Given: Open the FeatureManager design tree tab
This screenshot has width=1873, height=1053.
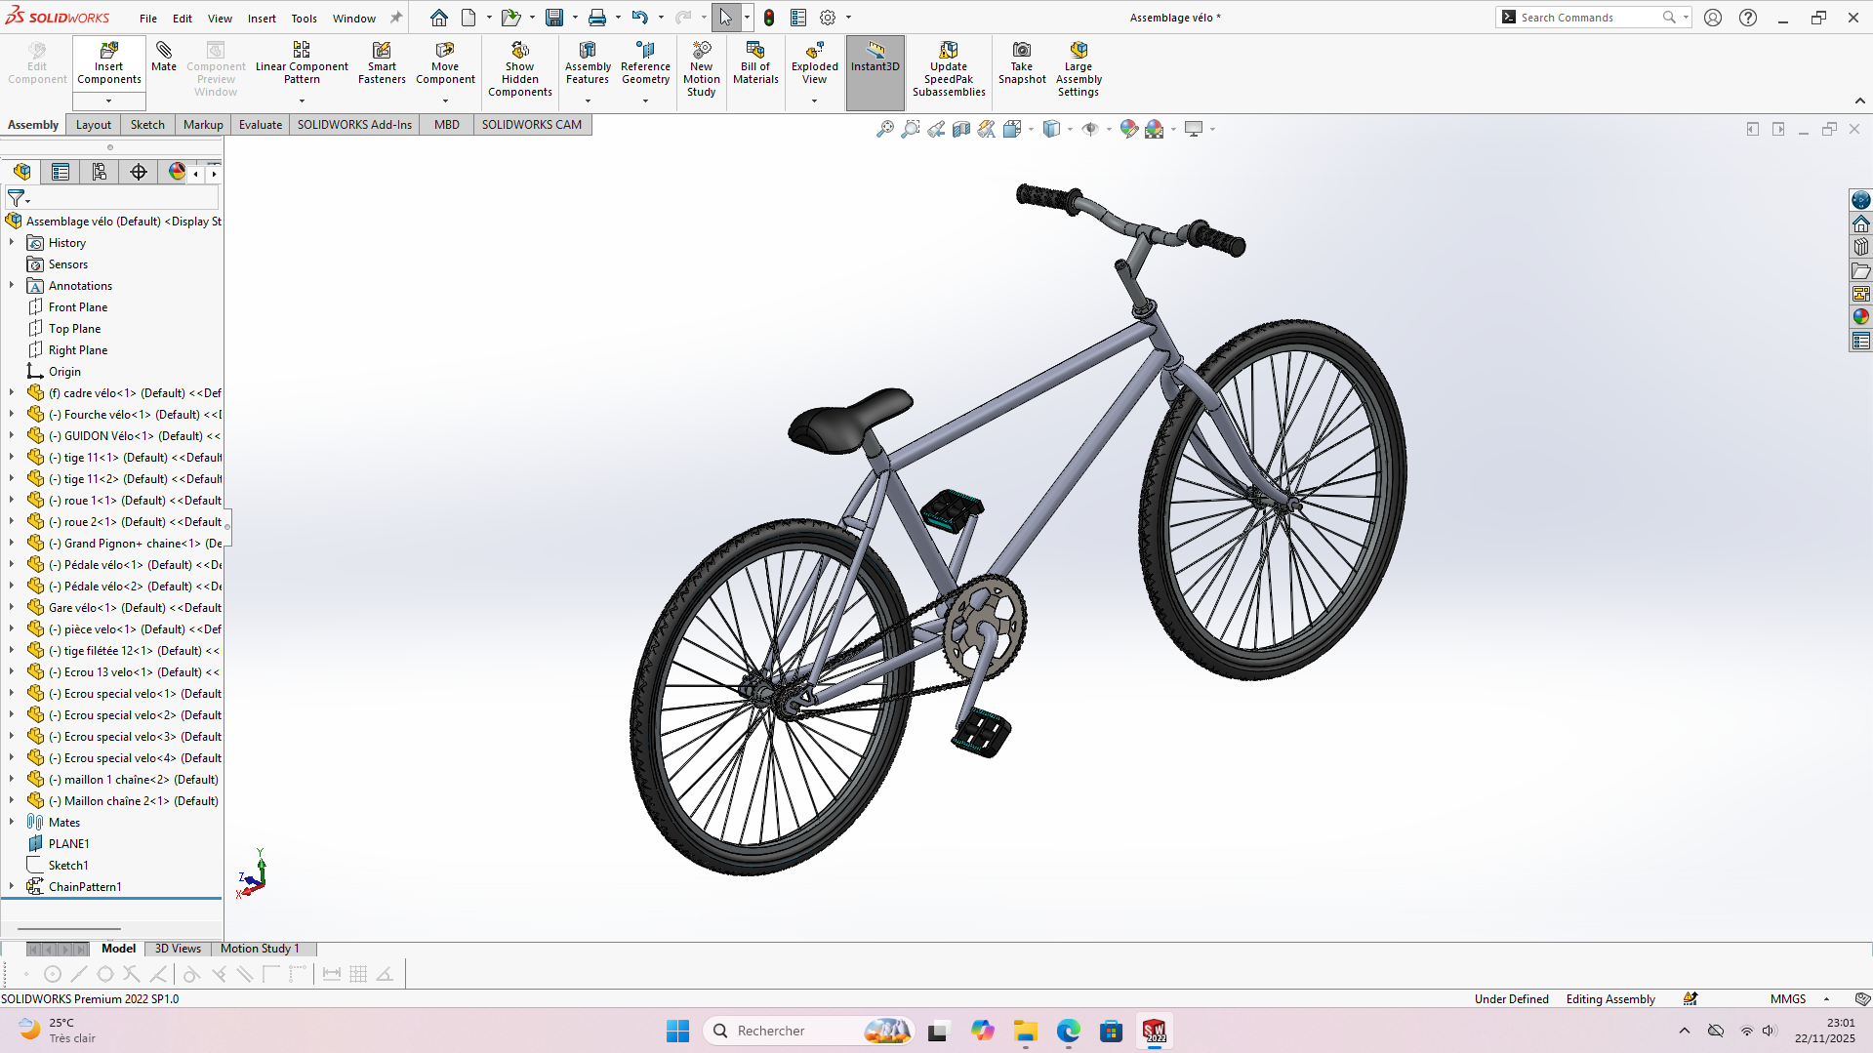Looking at the screenshot, I should pos(21,172).
